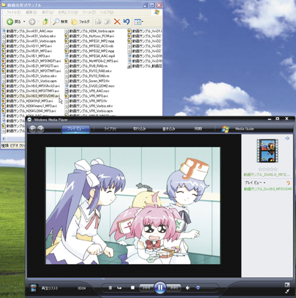Select the file DivX3.11_MP3.avi
Image resolution: width=296 pixels, height=298 pixels.
[x=27, y=46]
